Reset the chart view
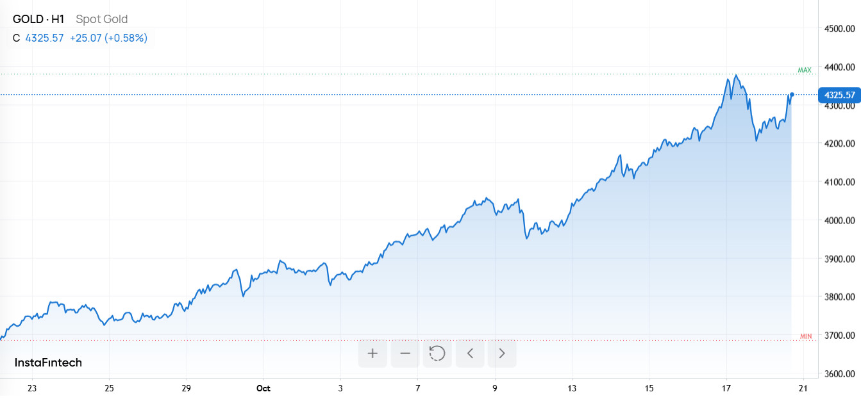The width and height of the screenshot is (861, 408). 437,353
